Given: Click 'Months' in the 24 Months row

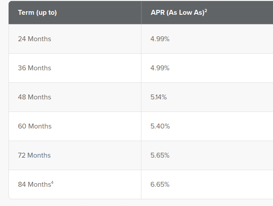Looking at the screenshot, I should click(x=39, y=39).
